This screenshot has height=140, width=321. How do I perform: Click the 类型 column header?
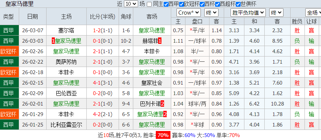(x=8, y=16)
